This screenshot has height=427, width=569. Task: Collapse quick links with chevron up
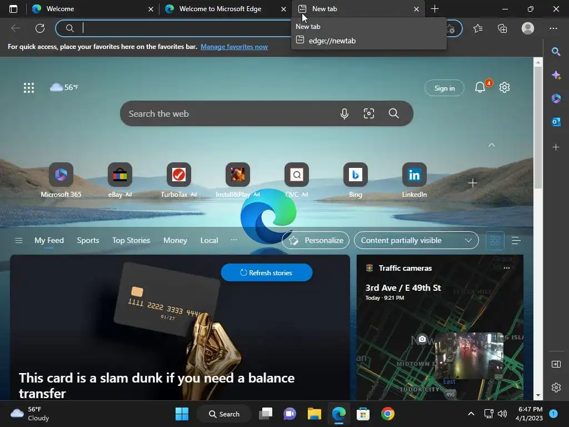(x=492, y=145)
